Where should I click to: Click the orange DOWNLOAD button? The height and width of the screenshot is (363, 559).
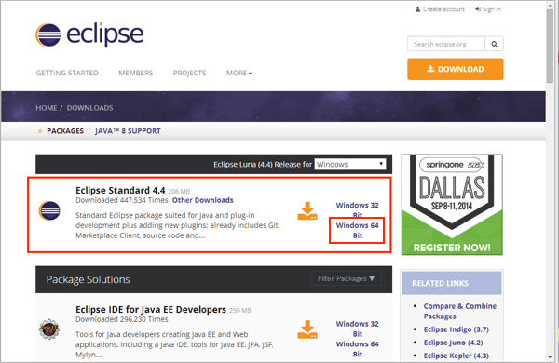tap(456, 69)
